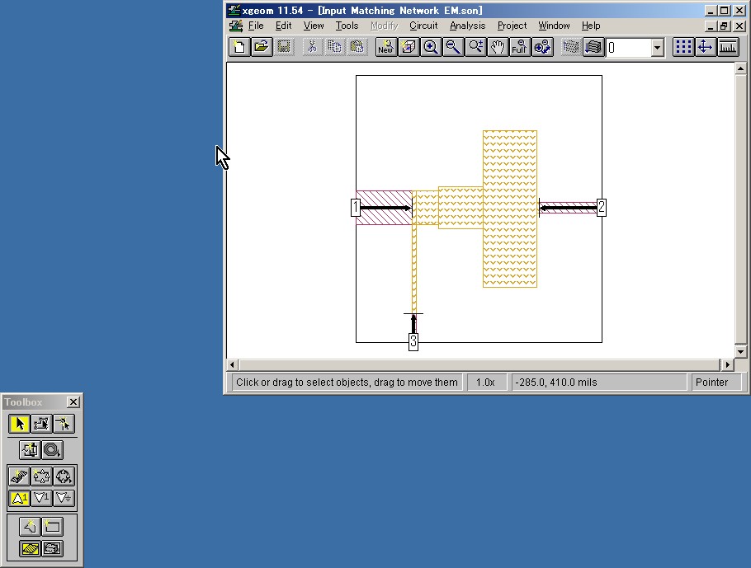Select the downward triangle 1 tool
Image resolution: width=751 pixels, height=568 pixels.
[41, 498]
